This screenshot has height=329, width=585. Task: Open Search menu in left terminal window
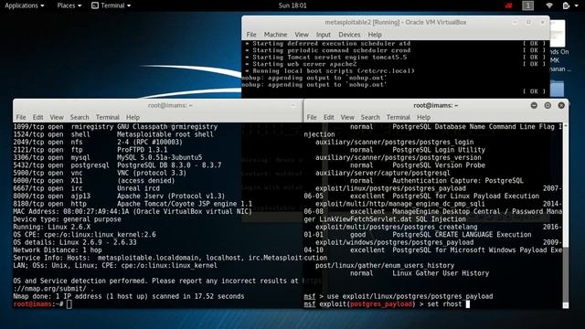pos(80,117)
